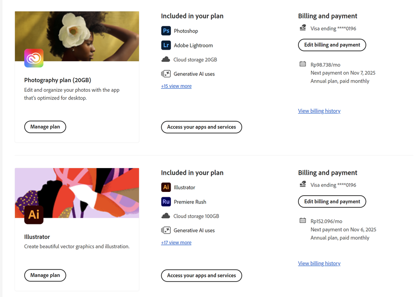Expand the +17 view more list
The width and height of the screenshot is (417, 297).
click(176, 242)
